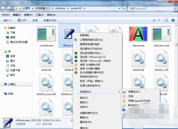The width and height of the screenshot is (178, 129).
Task: Click the refresh button beside address bar
Action: point(124,9)
